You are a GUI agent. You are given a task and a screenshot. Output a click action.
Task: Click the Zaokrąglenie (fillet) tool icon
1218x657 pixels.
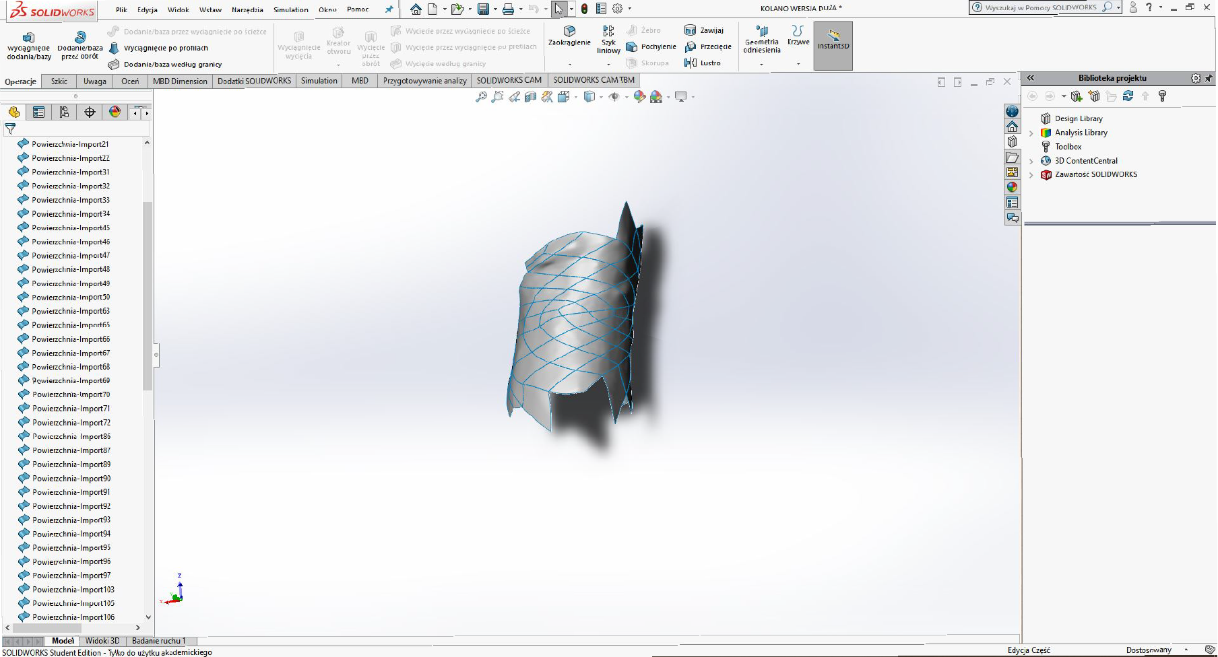569,31
